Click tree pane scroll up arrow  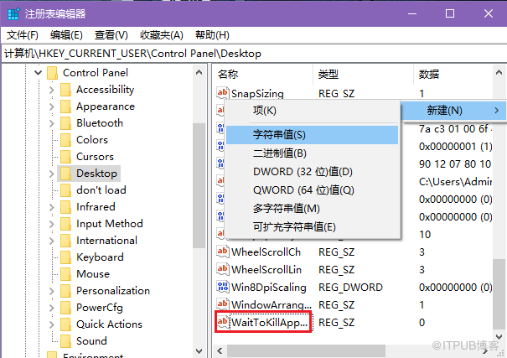199,72
